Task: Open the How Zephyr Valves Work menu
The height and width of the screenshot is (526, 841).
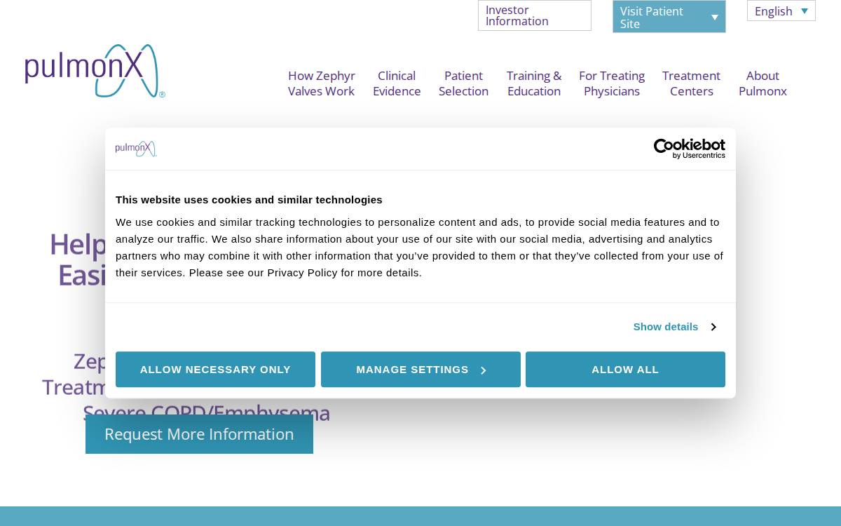Action: click(322, 83)
